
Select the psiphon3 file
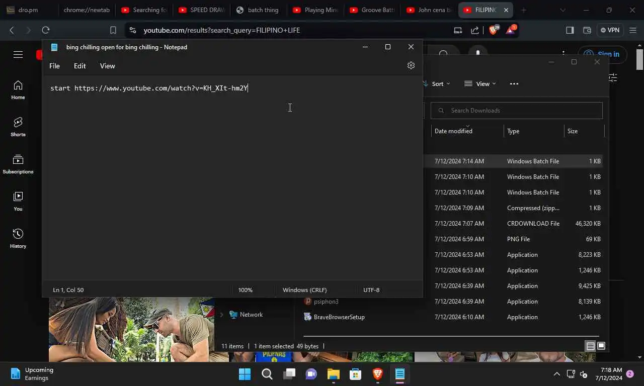pyautogui.click(x=326, y=302)
